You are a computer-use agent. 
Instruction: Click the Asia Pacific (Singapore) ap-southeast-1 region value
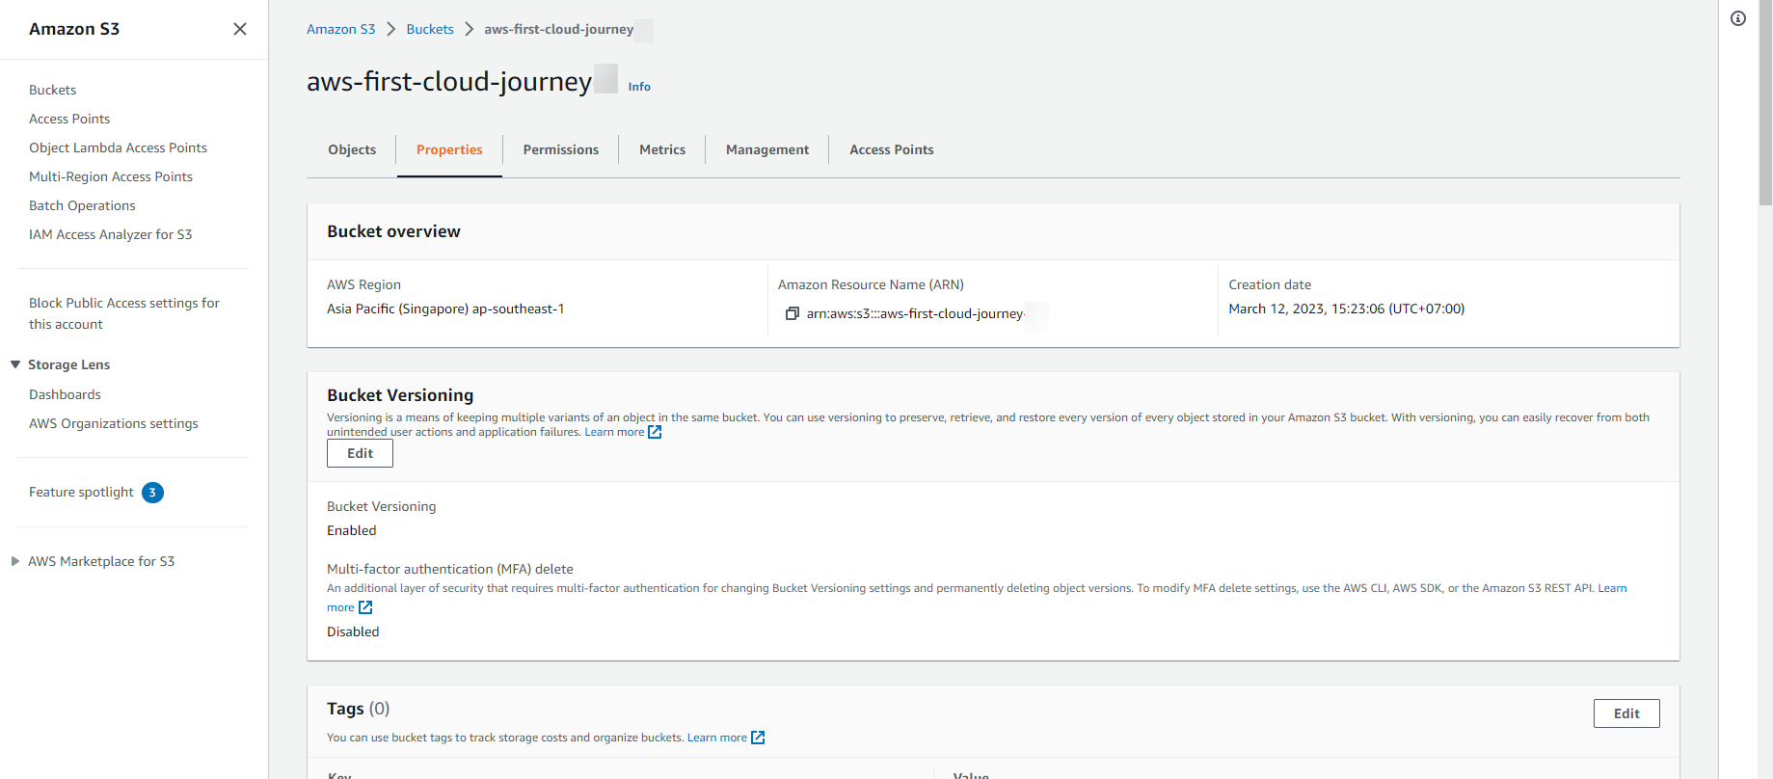(x=445, y=309)
